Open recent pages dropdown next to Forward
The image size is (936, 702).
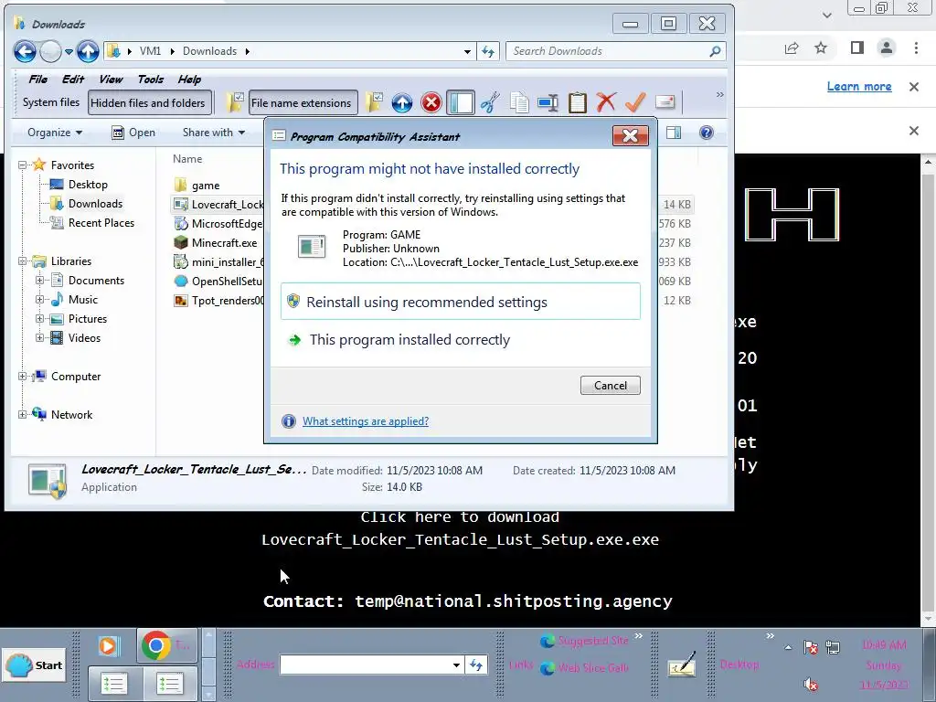click(69, 52)
